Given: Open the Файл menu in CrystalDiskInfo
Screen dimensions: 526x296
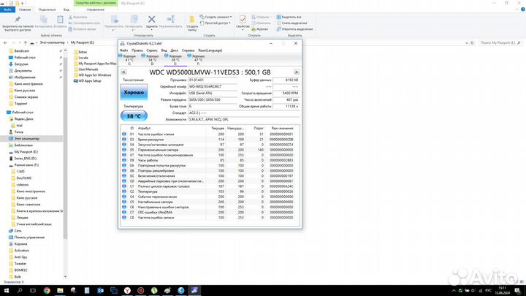Looking at the screenshot, I should (x=123, y=50).
